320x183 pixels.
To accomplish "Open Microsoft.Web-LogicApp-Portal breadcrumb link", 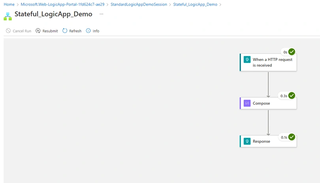I will [x=62, y=4].
